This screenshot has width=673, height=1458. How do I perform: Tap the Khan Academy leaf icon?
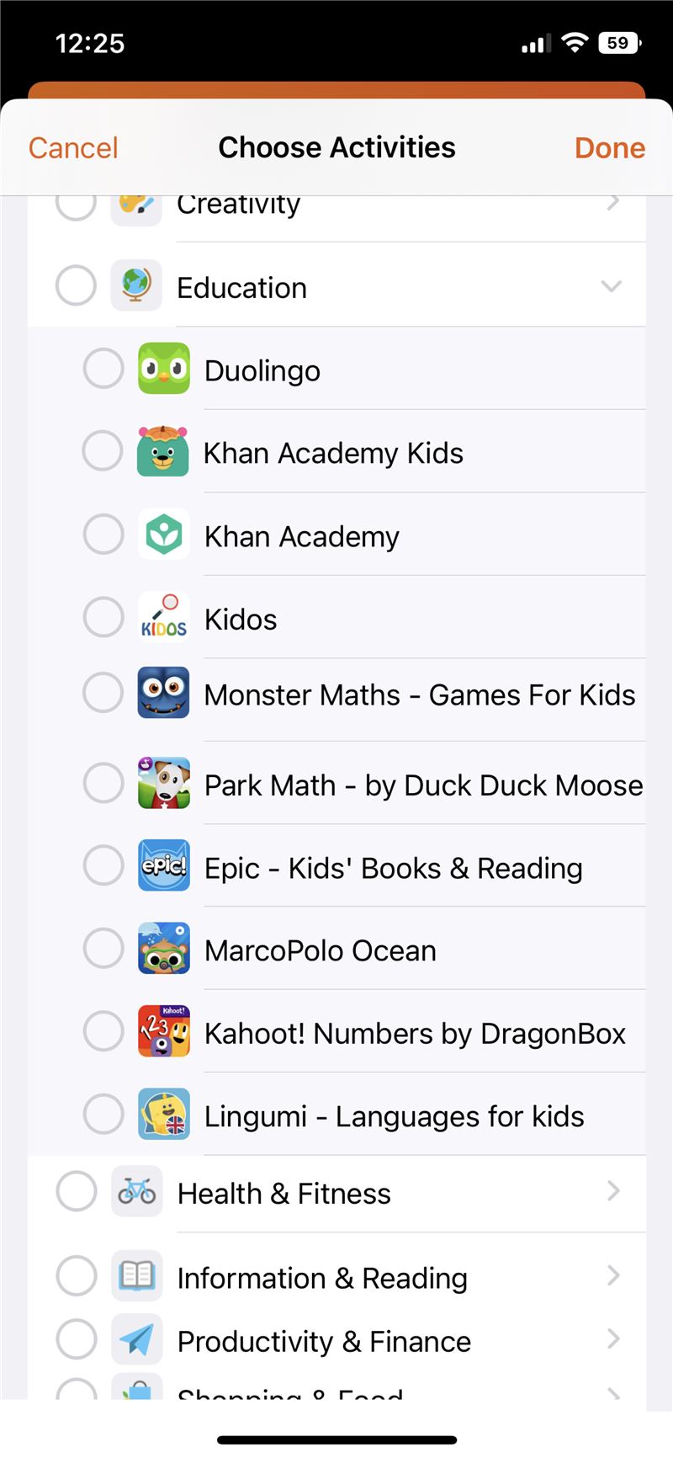click(163, 535)
